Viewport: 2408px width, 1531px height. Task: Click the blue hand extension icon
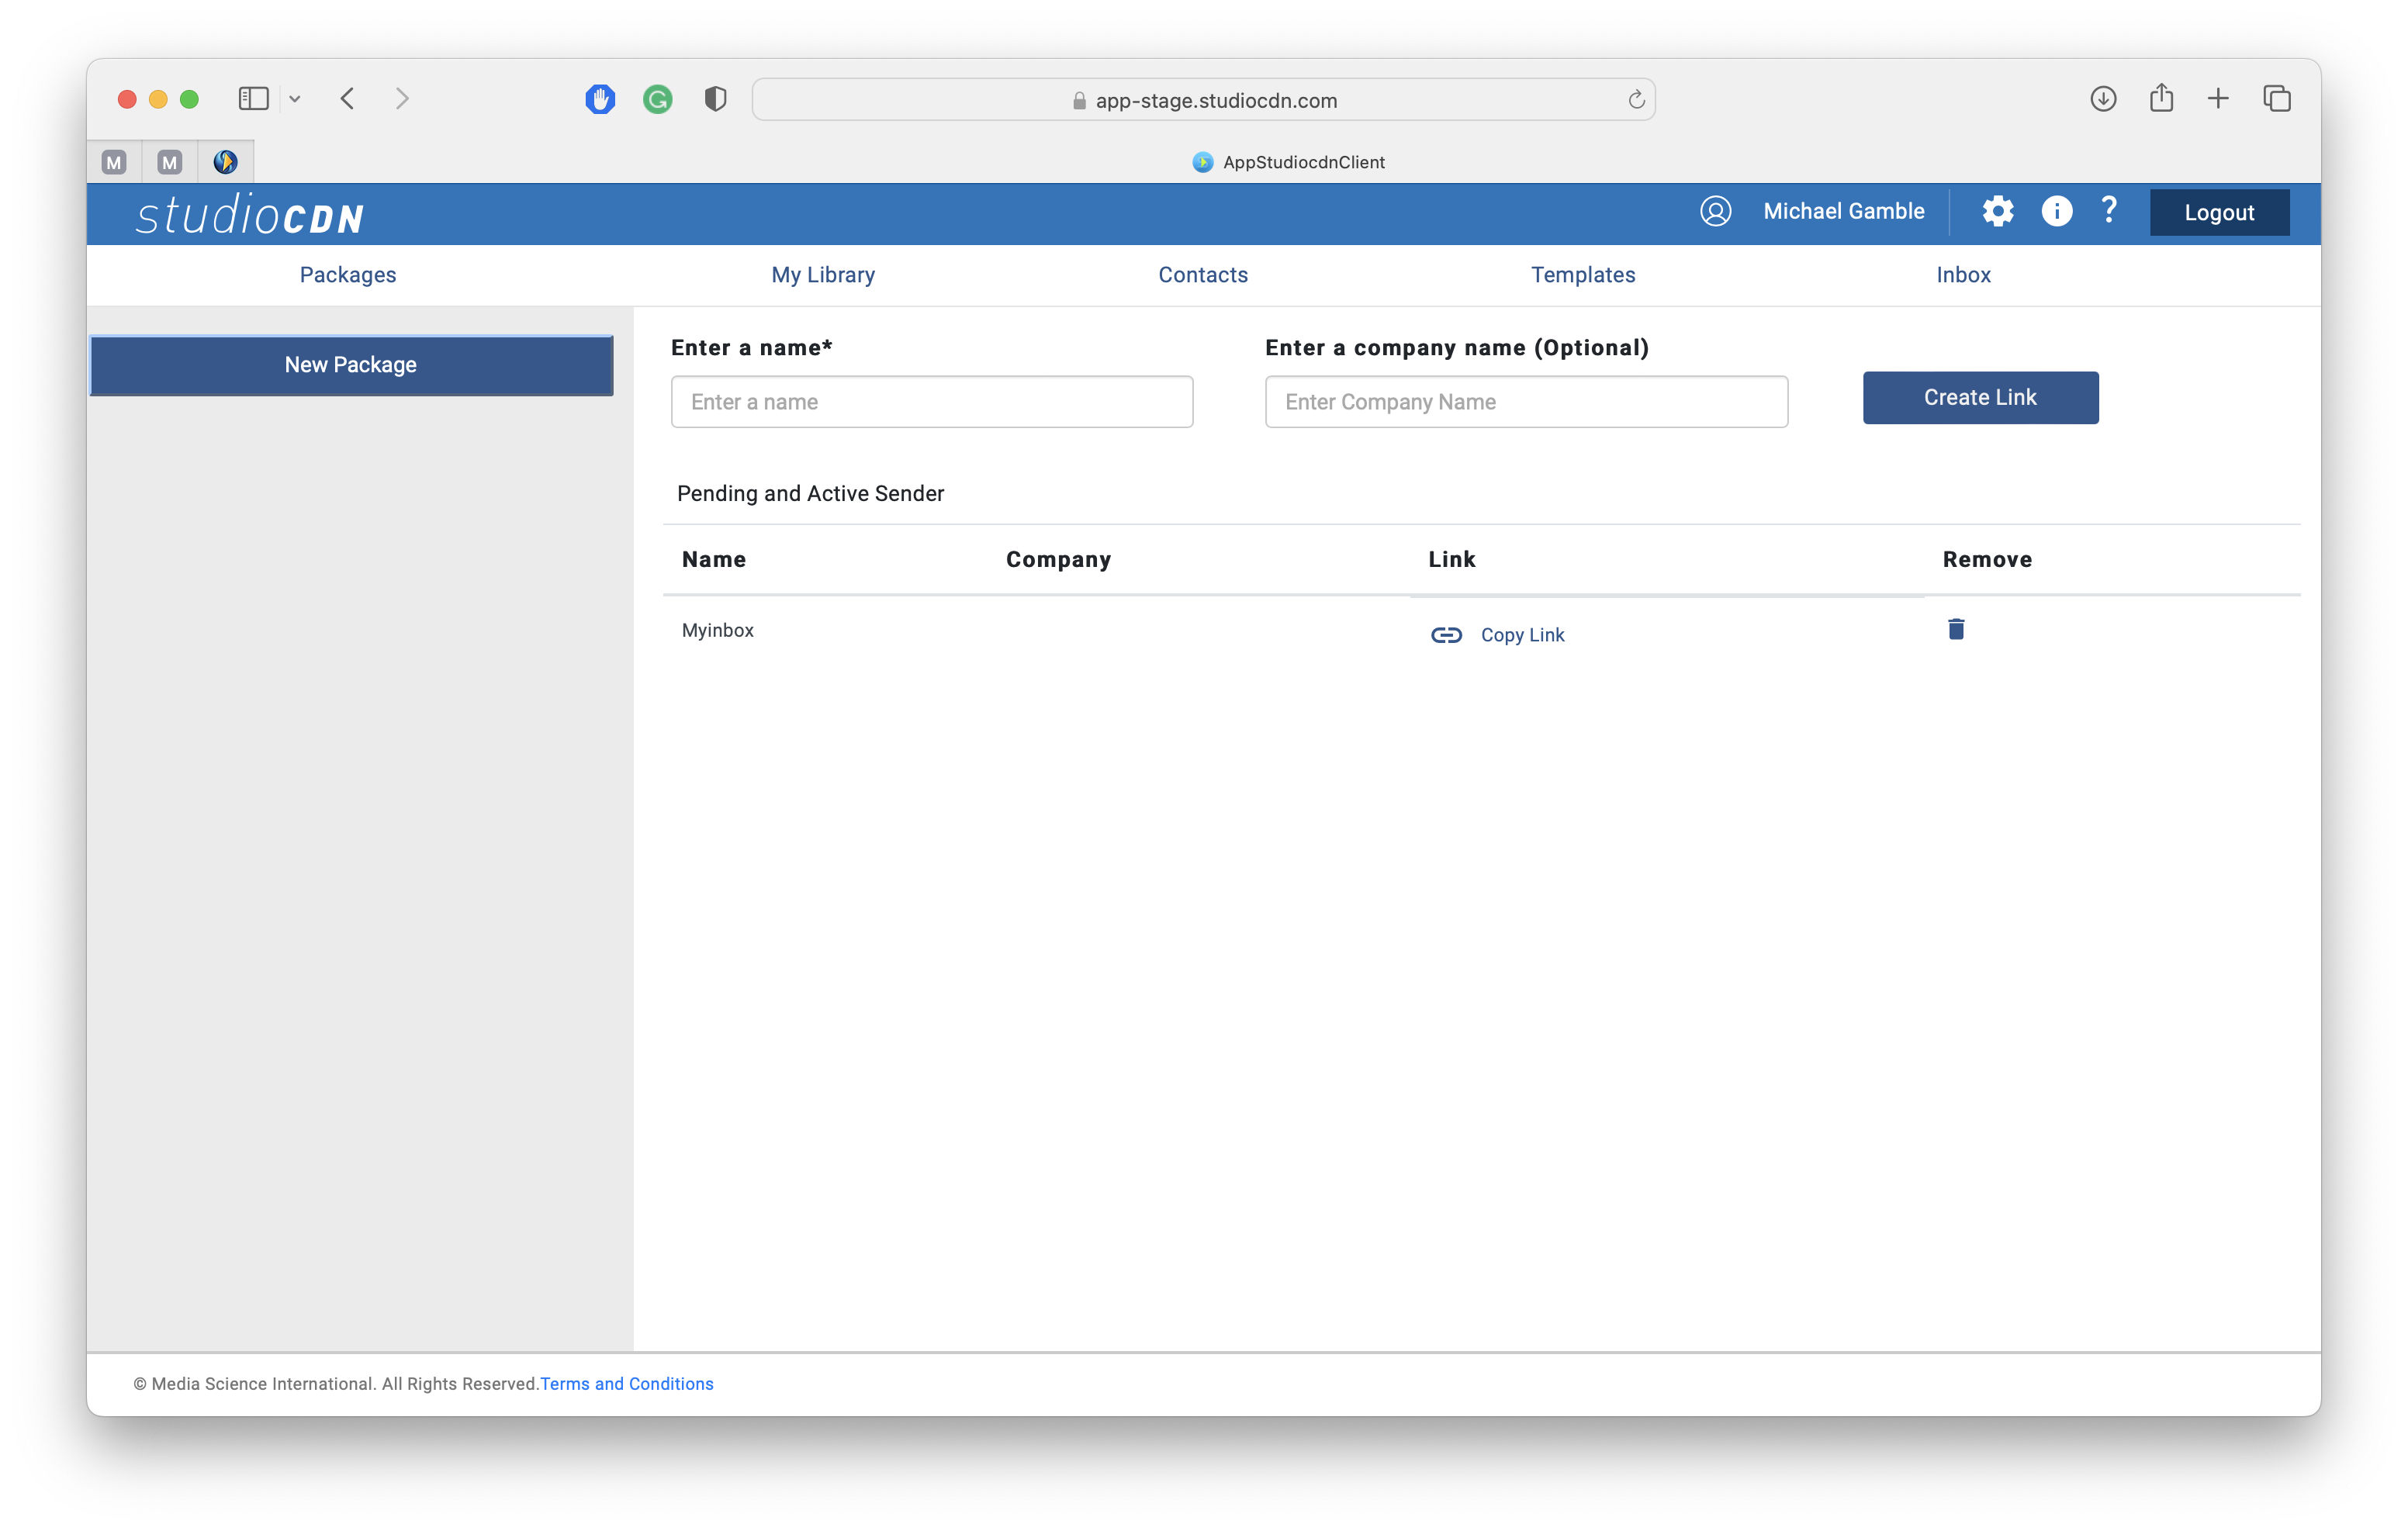coord(600,99)
